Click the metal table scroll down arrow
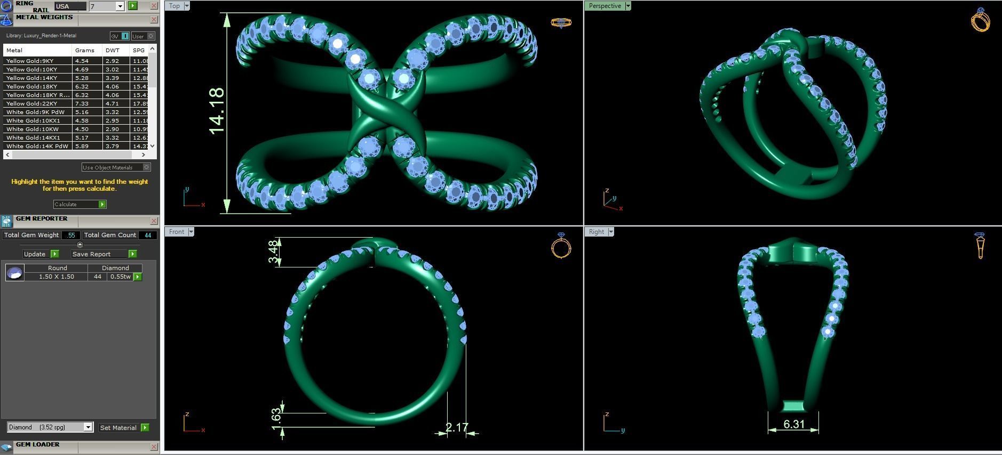The width and height of the screenshot is (1002, 455). [153, 146]
